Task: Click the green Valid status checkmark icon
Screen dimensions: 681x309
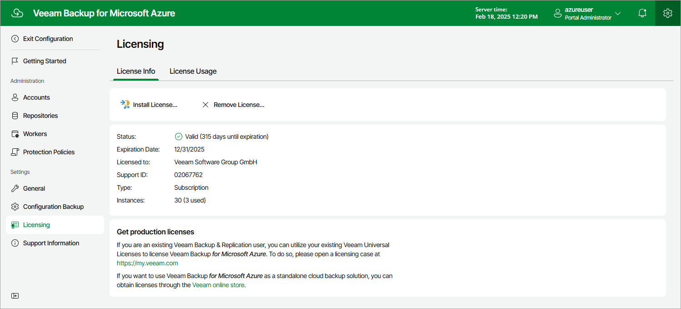Action: click(179, 137)
